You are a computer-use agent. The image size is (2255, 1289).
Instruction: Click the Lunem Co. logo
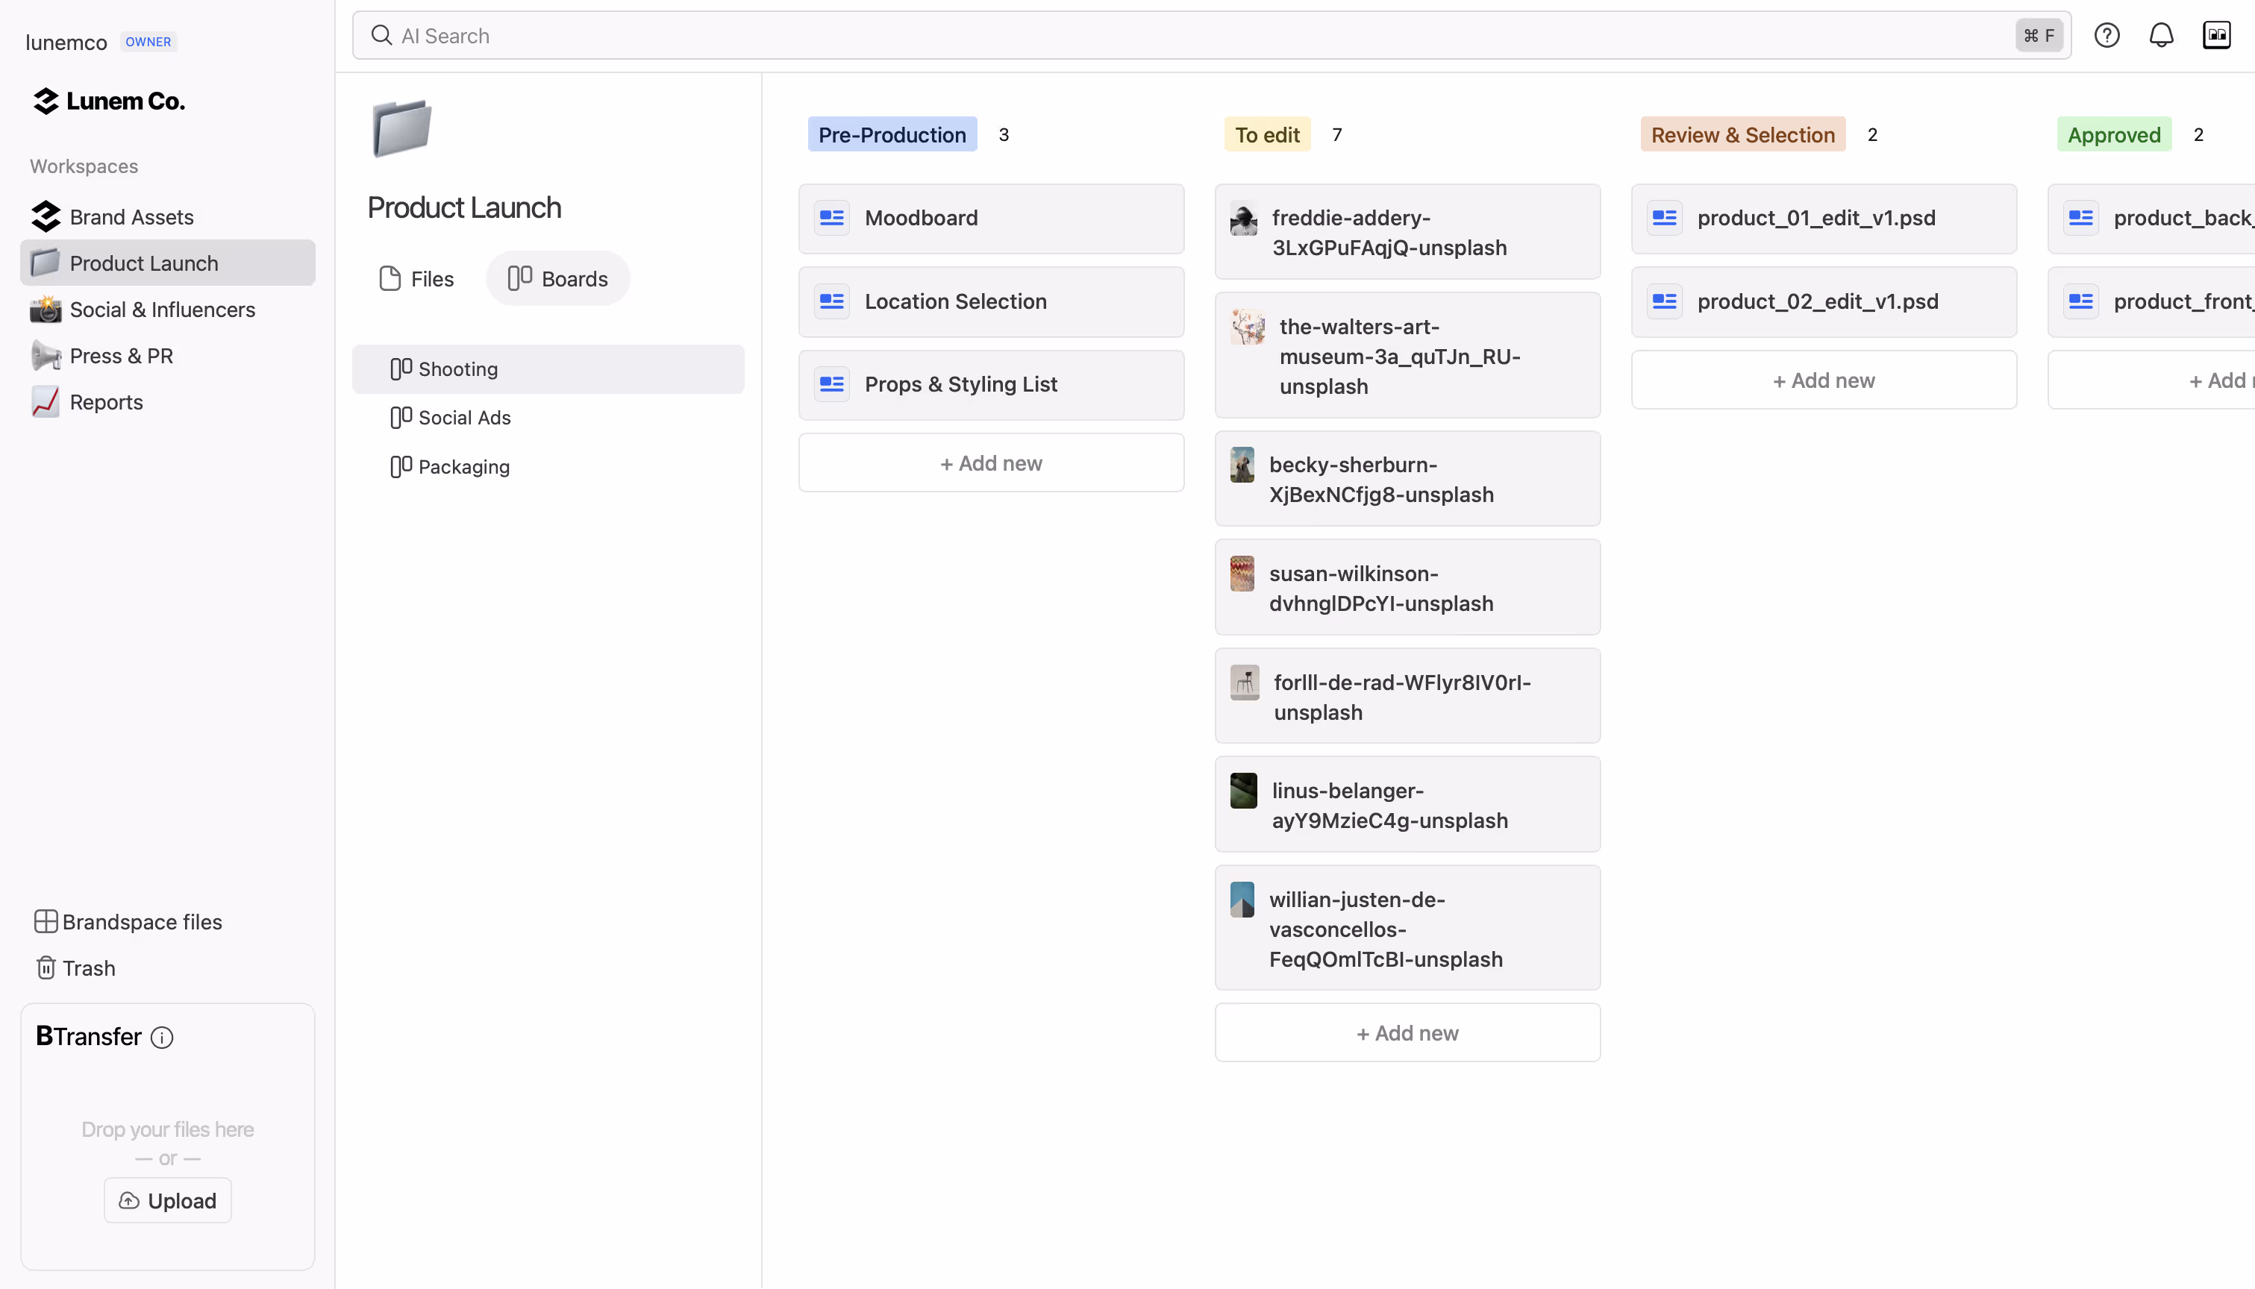pyautogui.click(x=107, y=100)
